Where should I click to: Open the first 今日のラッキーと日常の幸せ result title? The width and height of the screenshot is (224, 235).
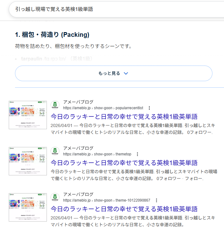124,117
